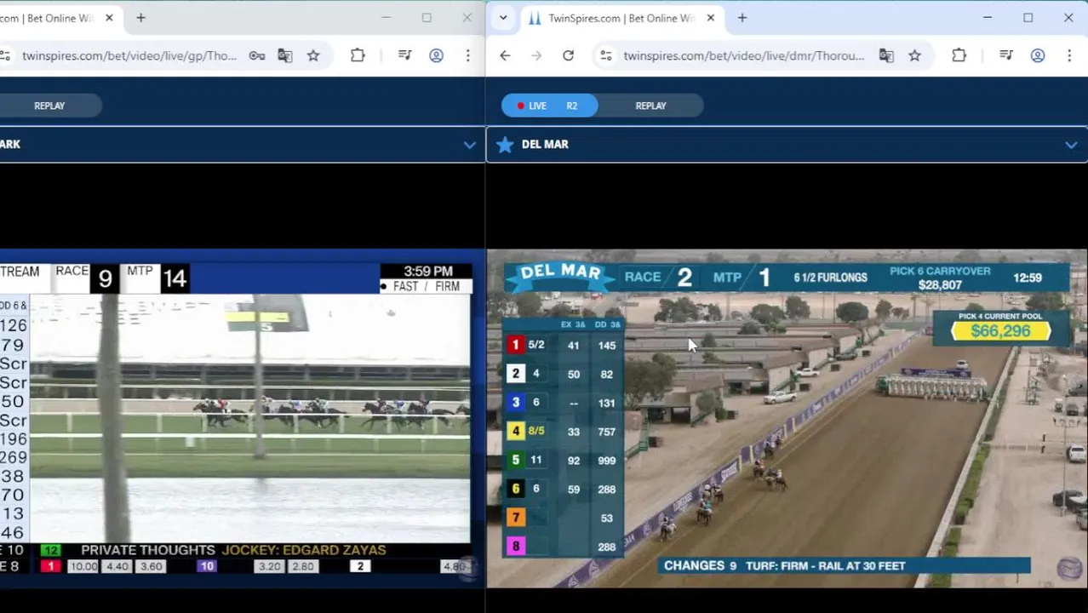Close the TwinSpires tab in right window

pyautogui.click(x=710, y=18)
